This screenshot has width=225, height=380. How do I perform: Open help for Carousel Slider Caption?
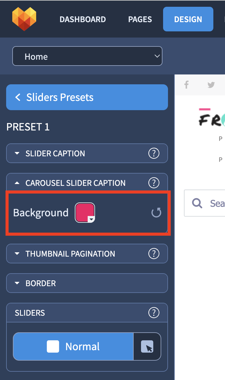154,183
